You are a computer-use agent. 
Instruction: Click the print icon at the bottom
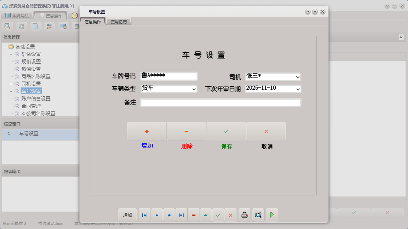[244, 215]
